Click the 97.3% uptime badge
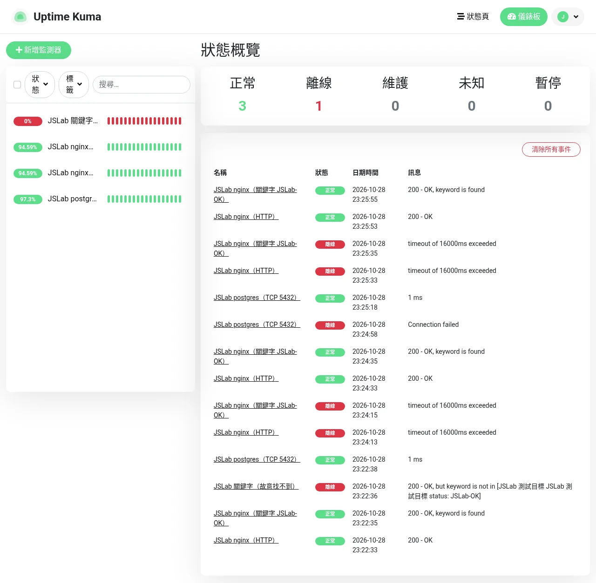The image size is (596, 583). 28,199
